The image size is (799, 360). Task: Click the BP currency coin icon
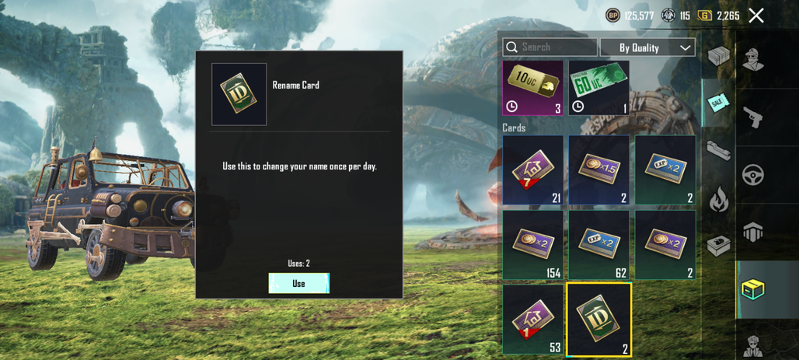613,16
